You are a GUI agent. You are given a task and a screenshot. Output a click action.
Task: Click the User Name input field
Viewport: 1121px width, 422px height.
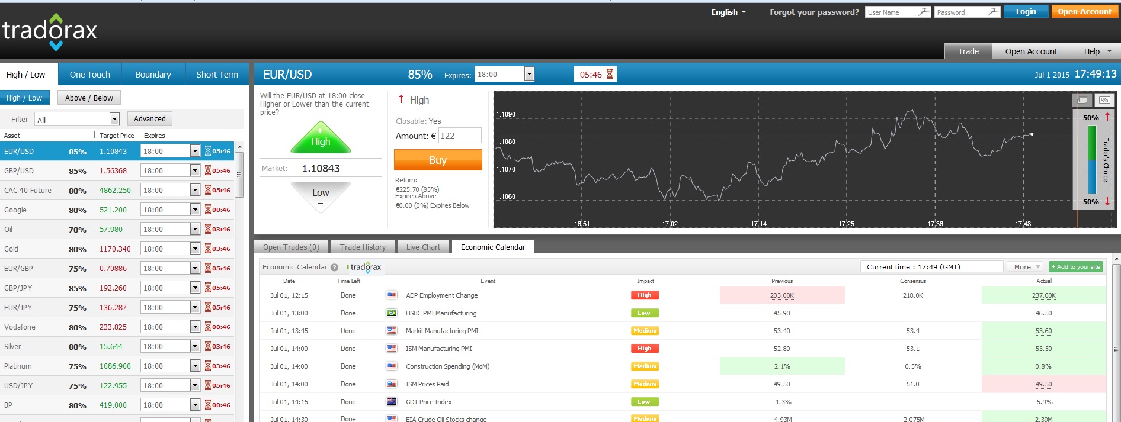coord(898,12)
